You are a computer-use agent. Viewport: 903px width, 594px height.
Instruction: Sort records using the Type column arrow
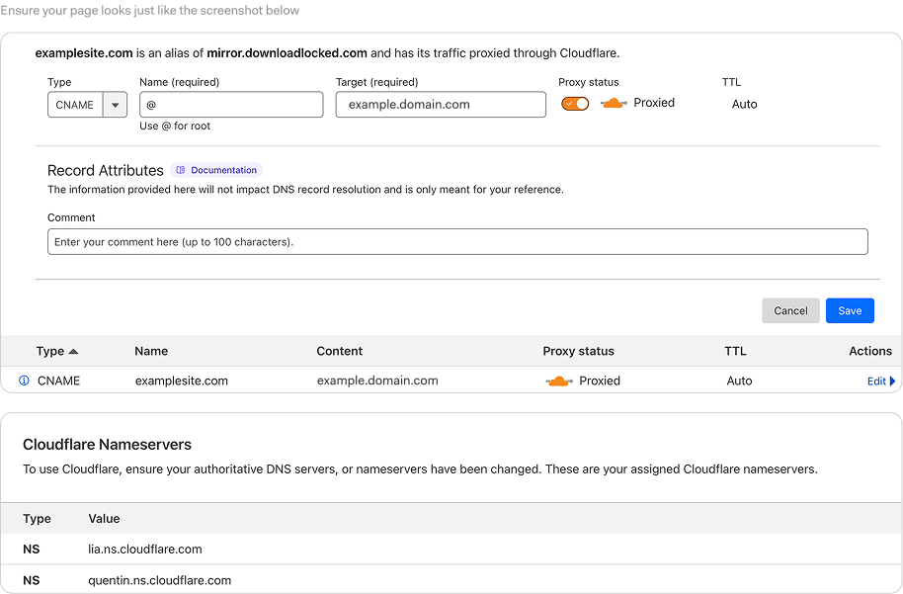[x=73, y=351]
